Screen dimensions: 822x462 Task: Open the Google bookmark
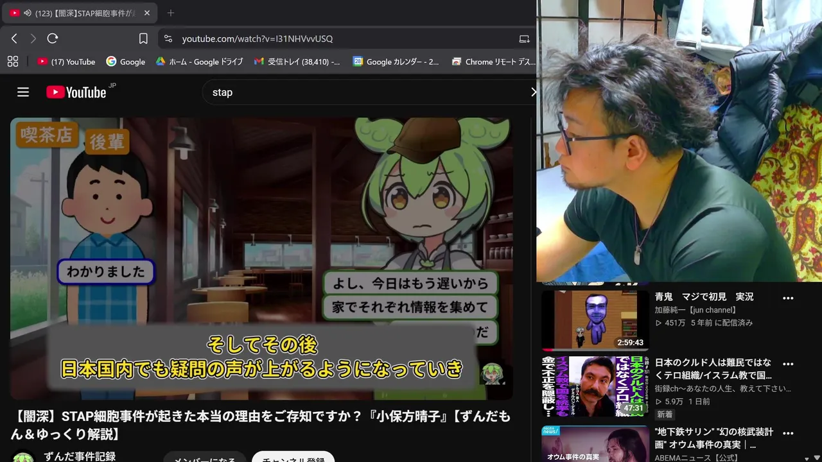(126, 62)
